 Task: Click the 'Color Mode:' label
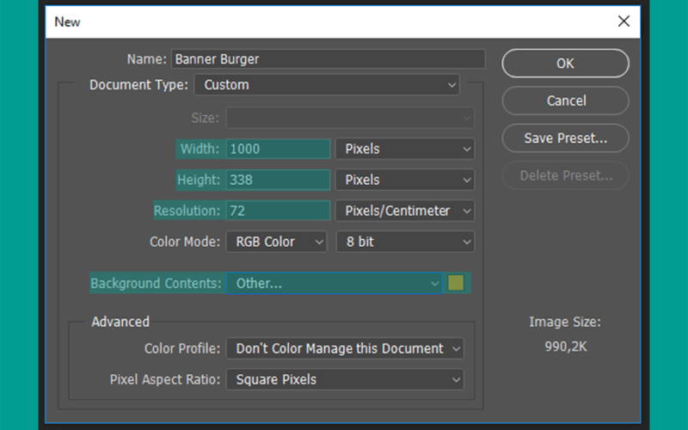[185, 242]
